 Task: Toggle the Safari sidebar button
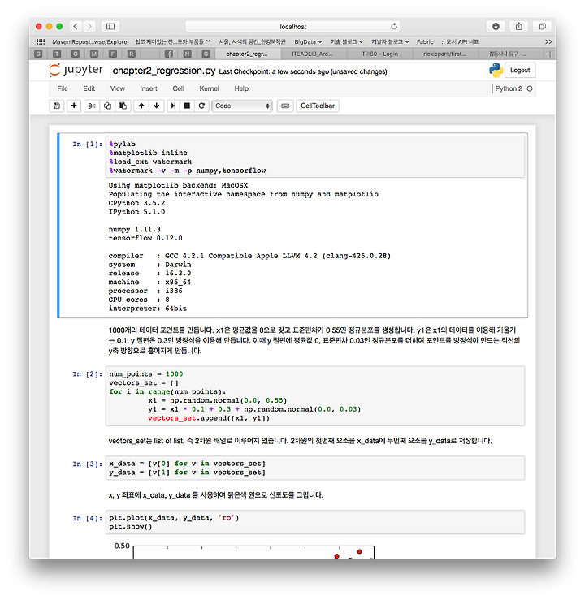110,27
